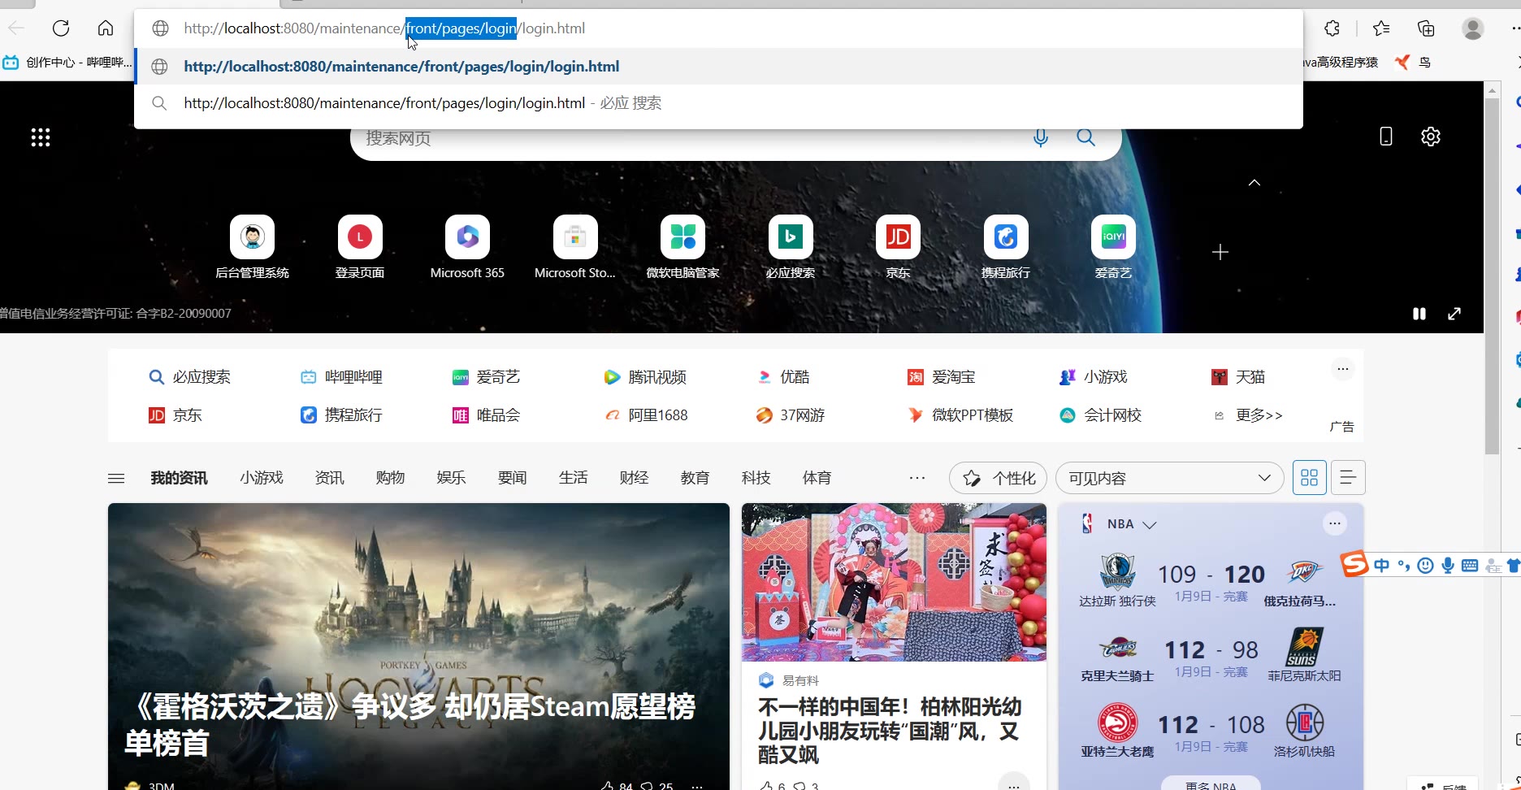Show more feed categories with the ellipsis
Image resolution: width=1521 pixels, height=790 pixels.
(917, 478)
